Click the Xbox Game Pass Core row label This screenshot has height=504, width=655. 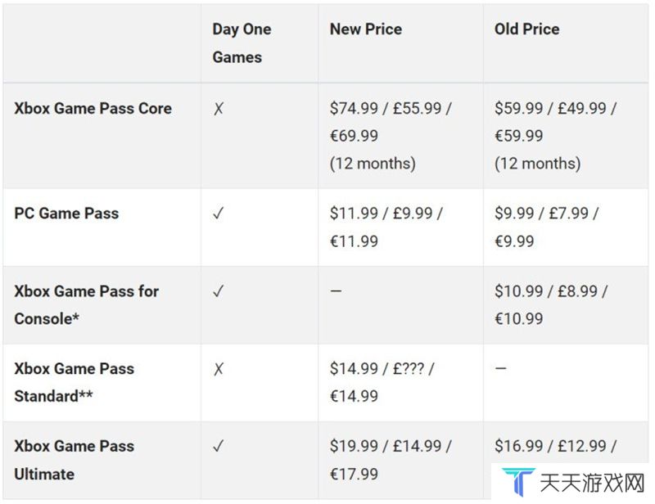click(93, 109)
